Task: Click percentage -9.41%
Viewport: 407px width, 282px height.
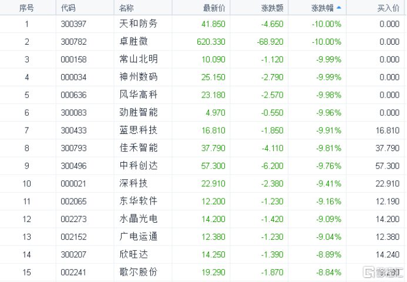Action: 329,184
